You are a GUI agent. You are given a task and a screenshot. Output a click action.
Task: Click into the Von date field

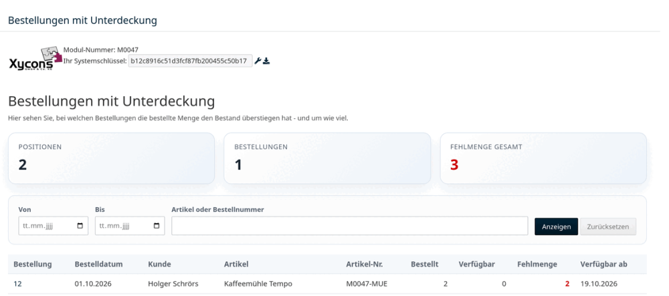click(54, 226)
